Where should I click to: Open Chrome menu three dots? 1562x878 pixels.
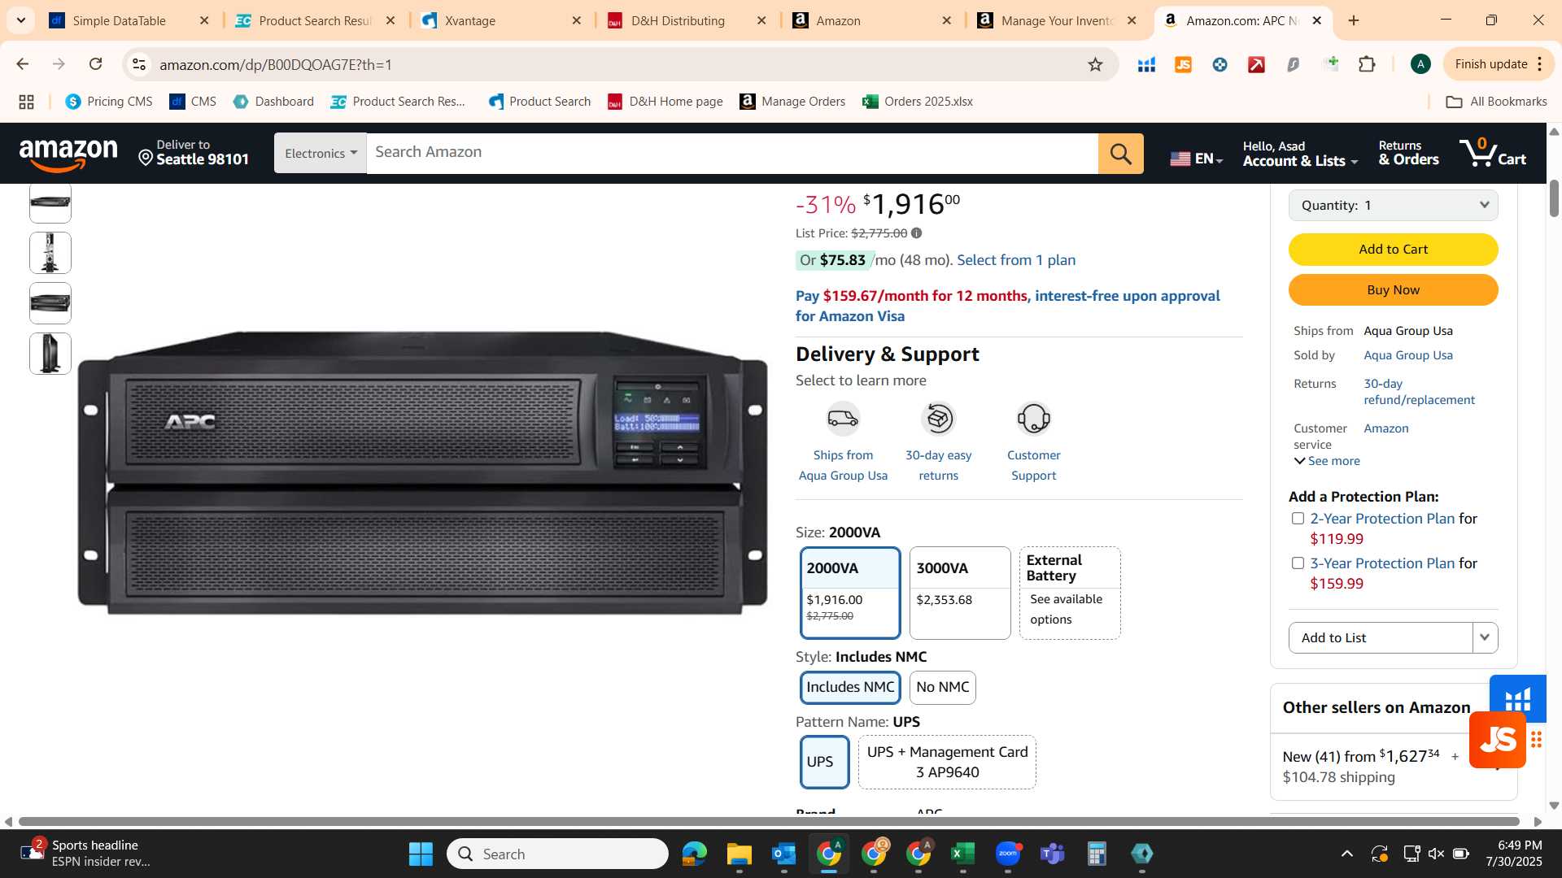coord(1540,64)
